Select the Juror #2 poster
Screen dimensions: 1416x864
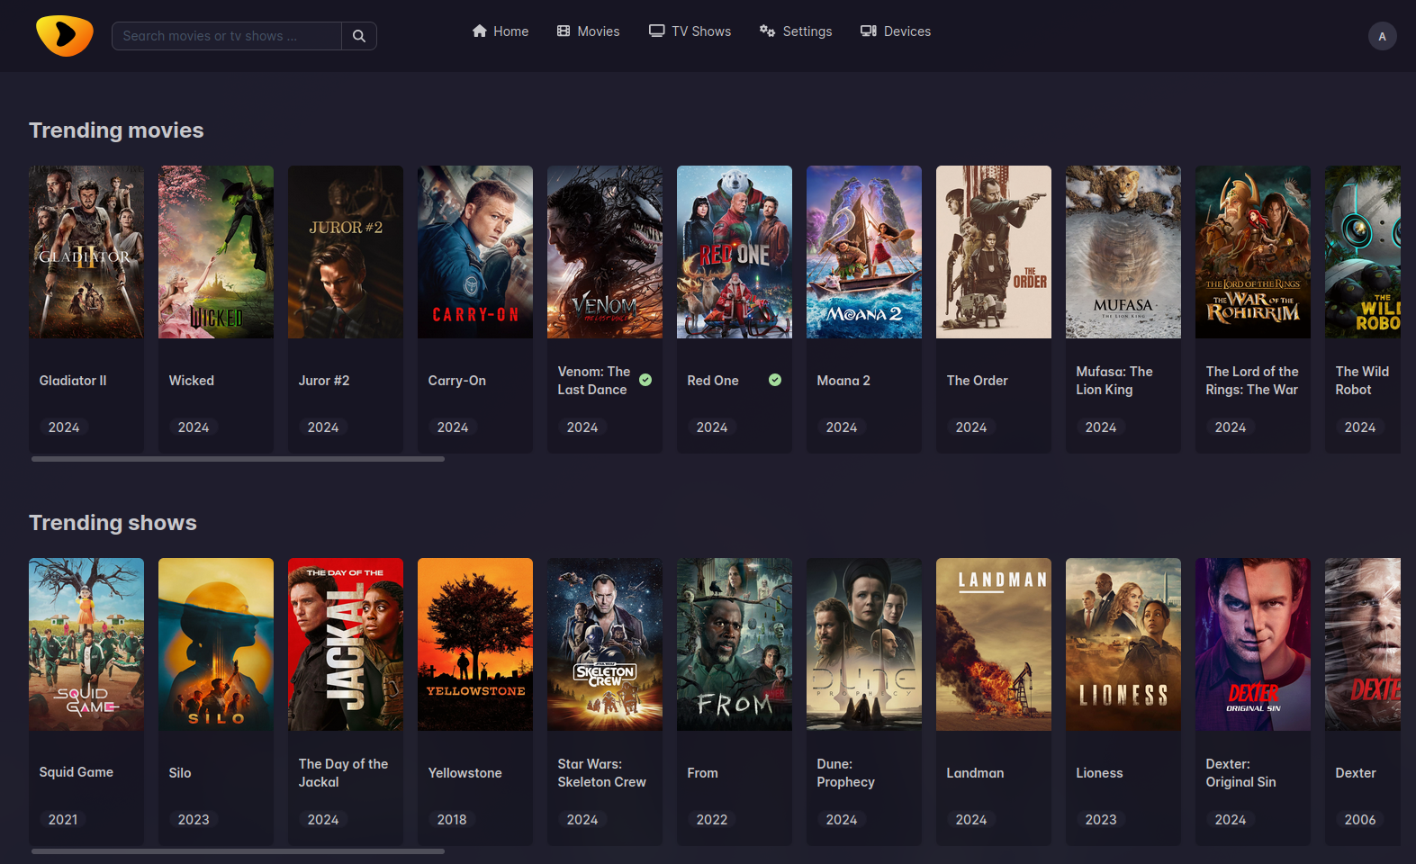pyautogui.click(x=346, y=252)
